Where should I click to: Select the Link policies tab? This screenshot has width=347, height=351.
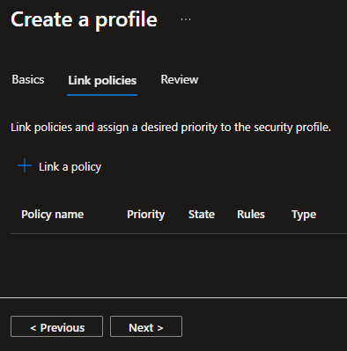point(102,80)
